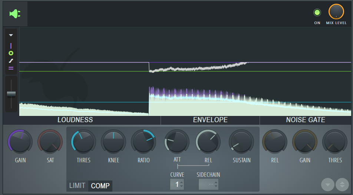Click the purple double-line display icon
Viewport: 353px width, 195px height.
[x=11, y=68]
